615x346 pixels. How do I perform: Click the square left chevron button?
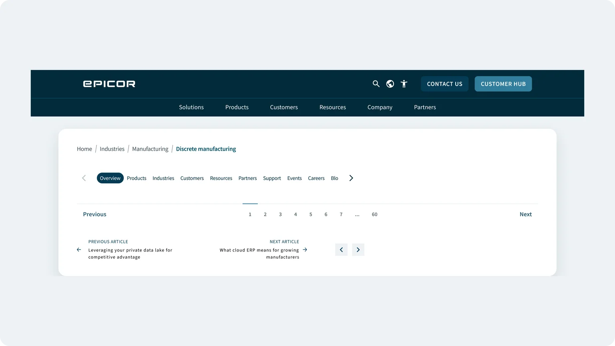point(341,249)
